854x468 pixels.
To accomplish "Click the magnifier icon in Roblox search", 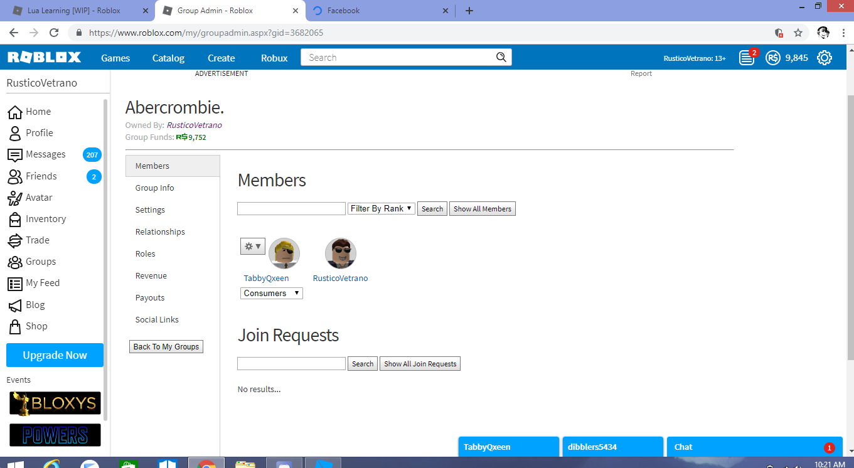I will click(501, 57).
